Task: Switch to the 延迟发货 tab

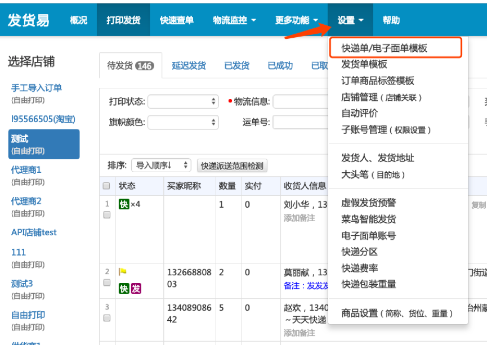Action: 189,65
